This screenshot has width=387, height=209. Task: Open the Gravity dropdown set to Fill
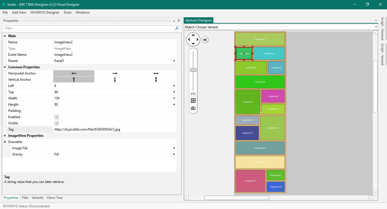pyautogui.click(x=174, y=154)
